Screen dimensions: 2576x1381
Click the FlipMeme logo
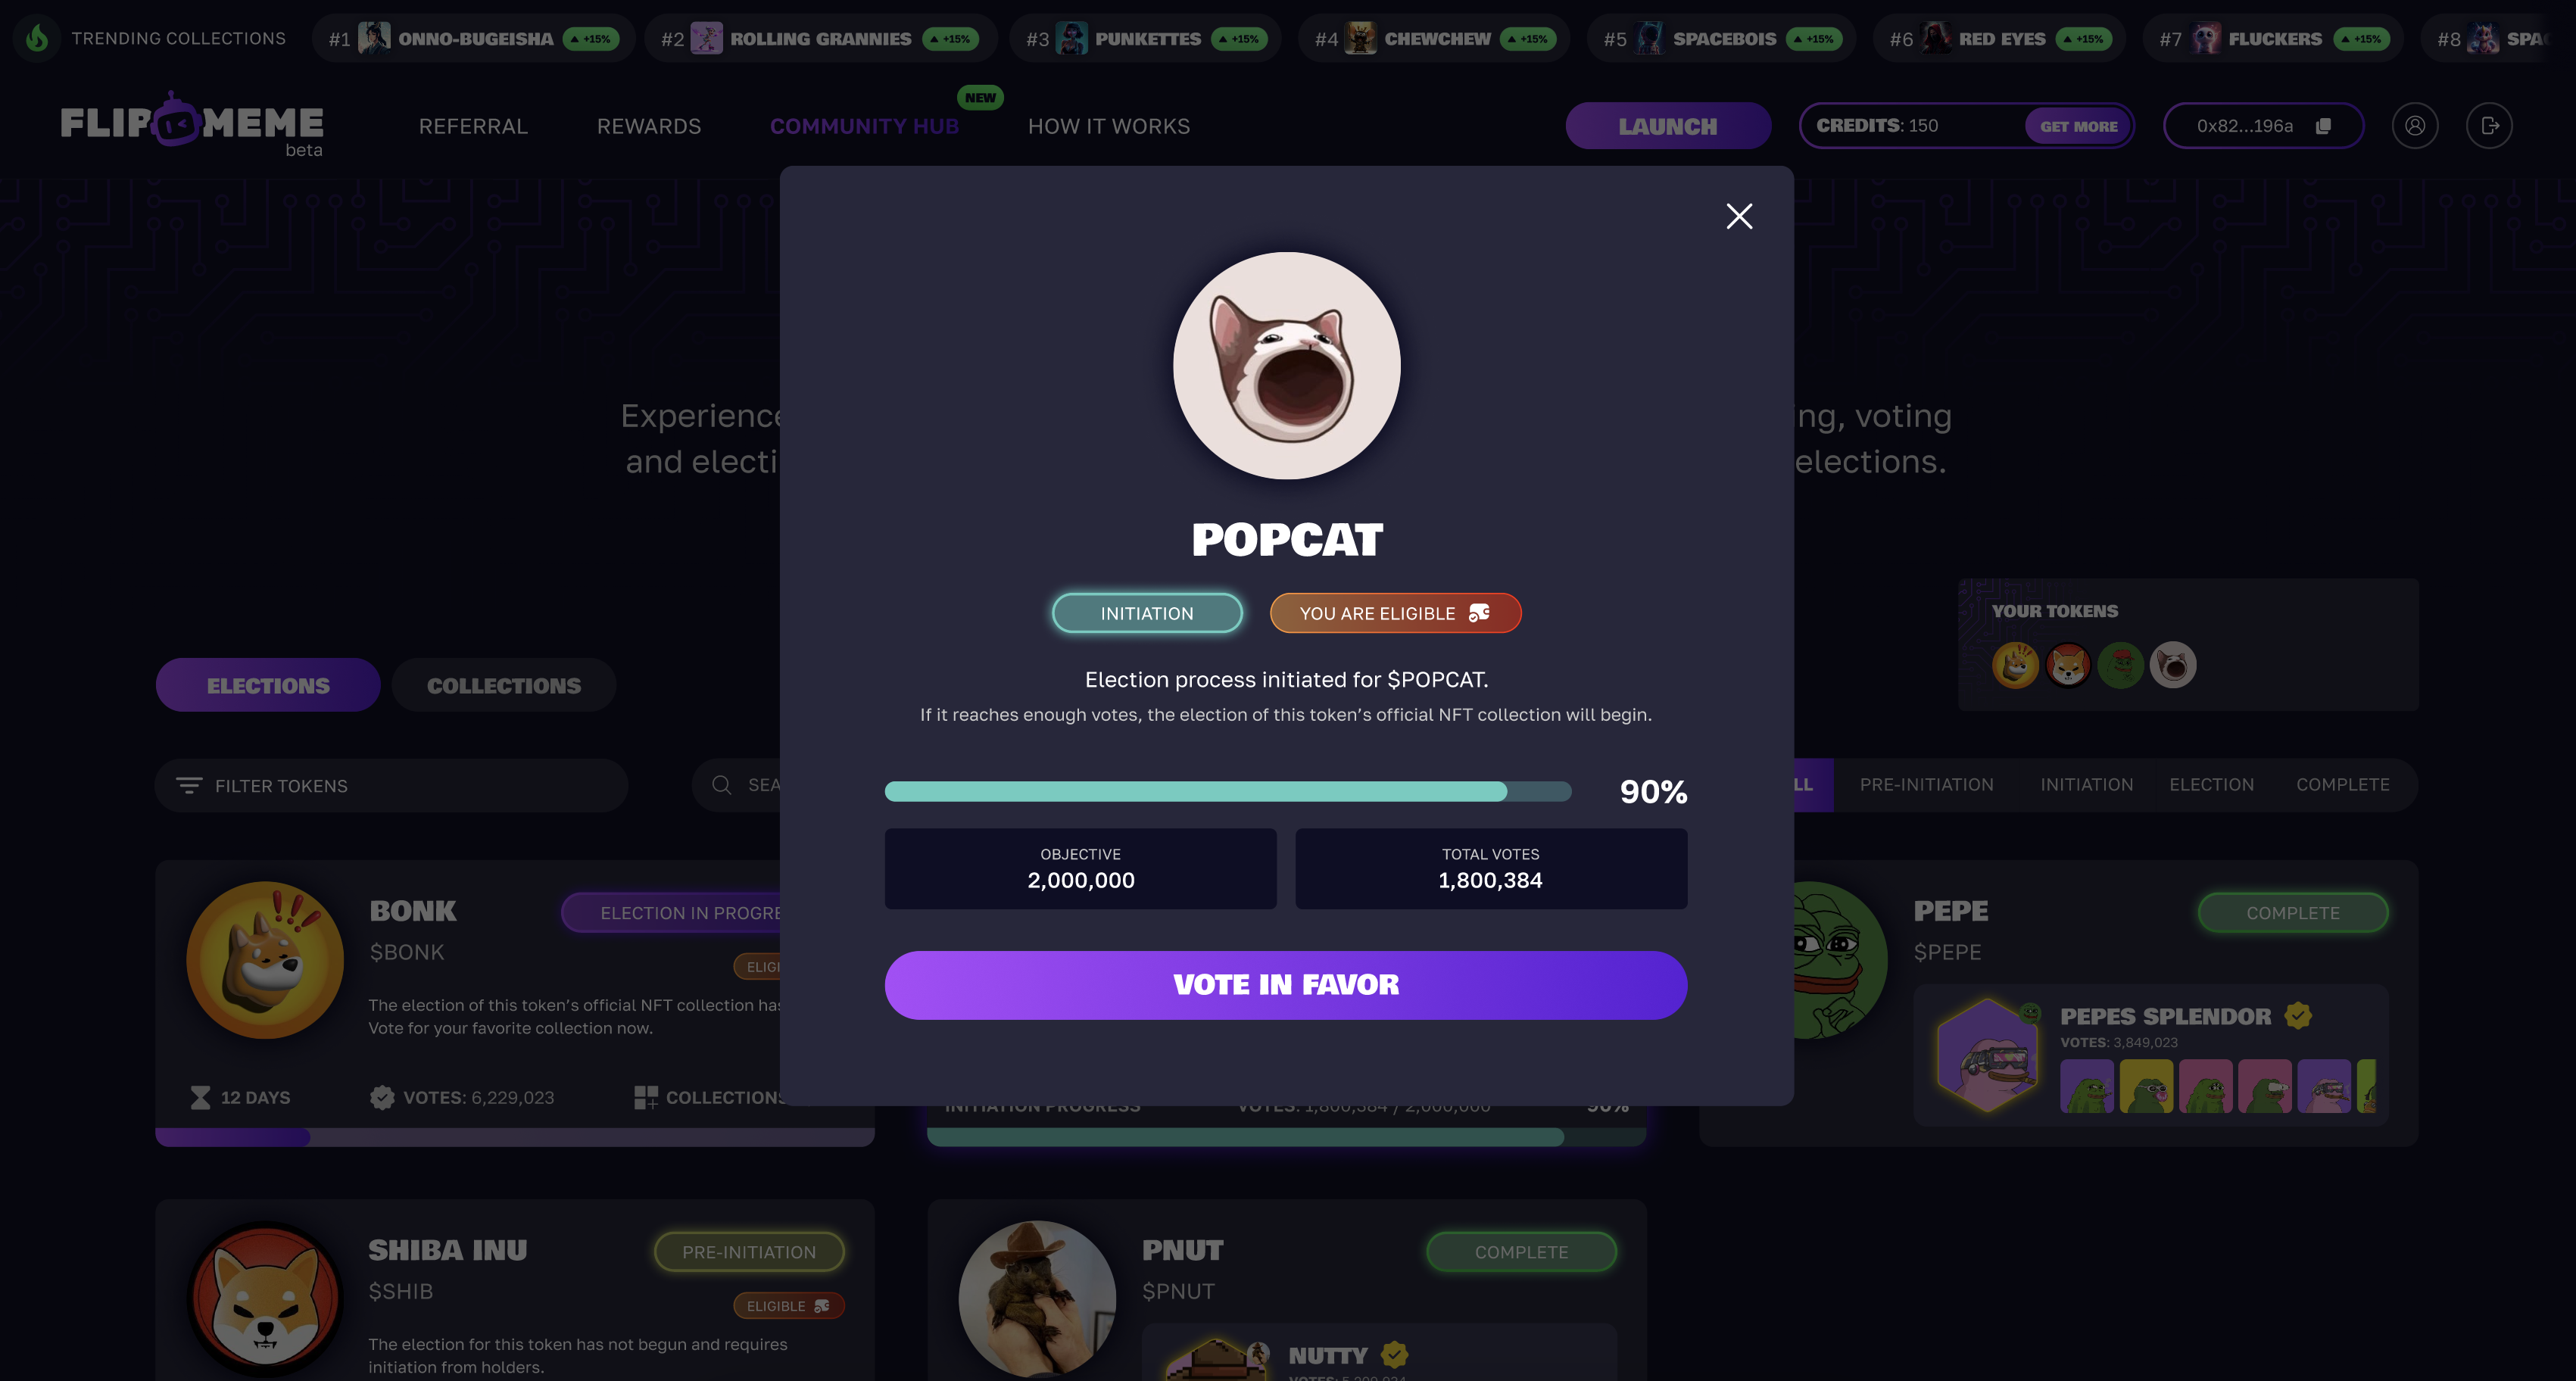[192, 124]
